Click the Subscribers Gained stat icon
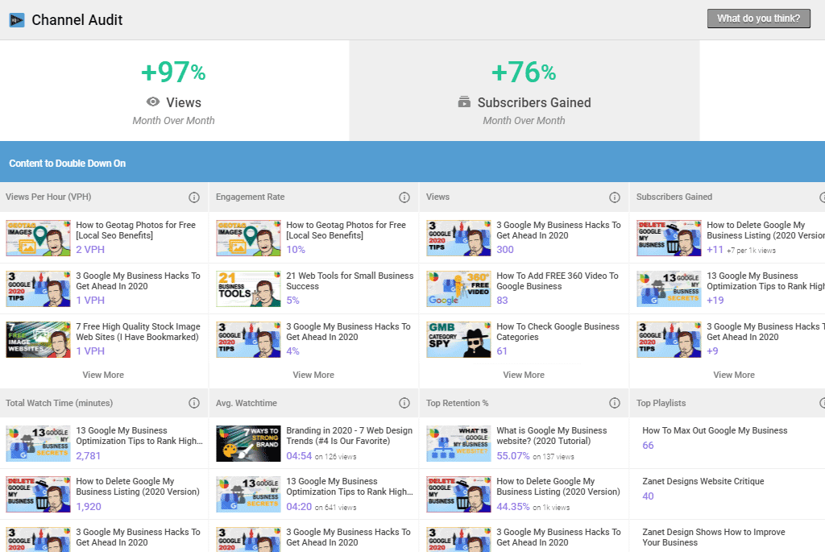 point(464,102)
